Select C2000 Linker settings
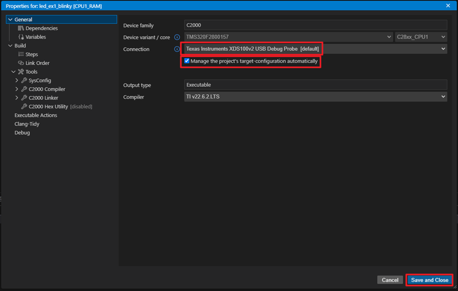The image size is (458, 291). pos(43,98)
